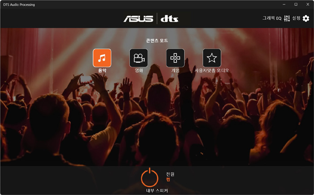Click the 음악 label under the music icon
The height and width of the screenshot is (195, 314).
coord(102,70)
